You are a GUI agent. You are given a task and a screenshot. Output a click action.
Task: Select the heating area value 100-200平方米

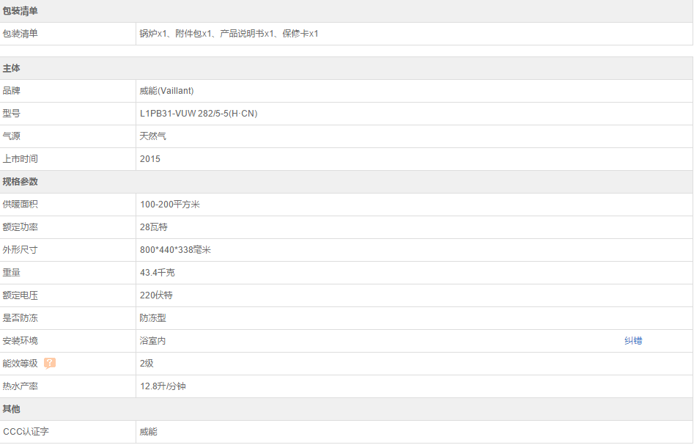(170, 205)
